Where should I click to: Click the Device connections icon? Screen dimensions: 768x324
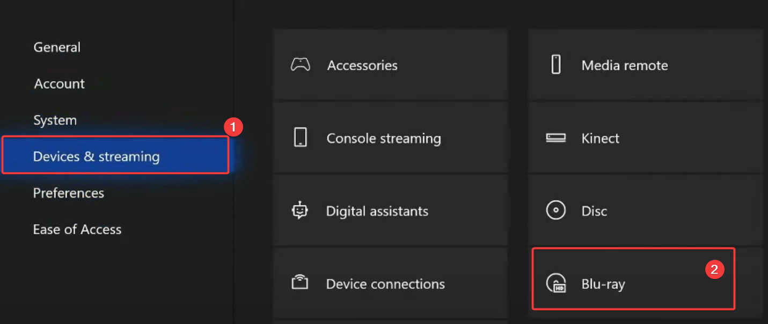(x=300, y=283)
